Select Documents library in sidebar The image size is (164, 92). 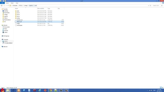[7, 27]
